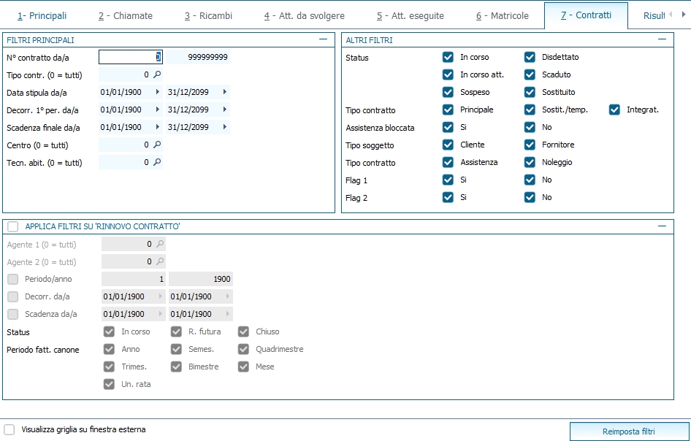Collapse the FILTRI PRINCIPALI panel
Viewport: 691px width, 441px height.
323,39
